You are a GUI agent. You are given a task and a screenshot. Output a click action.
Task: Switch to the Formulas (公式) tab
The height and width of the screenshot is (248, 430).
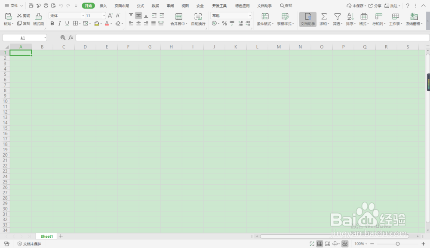[x=141, y=6]
